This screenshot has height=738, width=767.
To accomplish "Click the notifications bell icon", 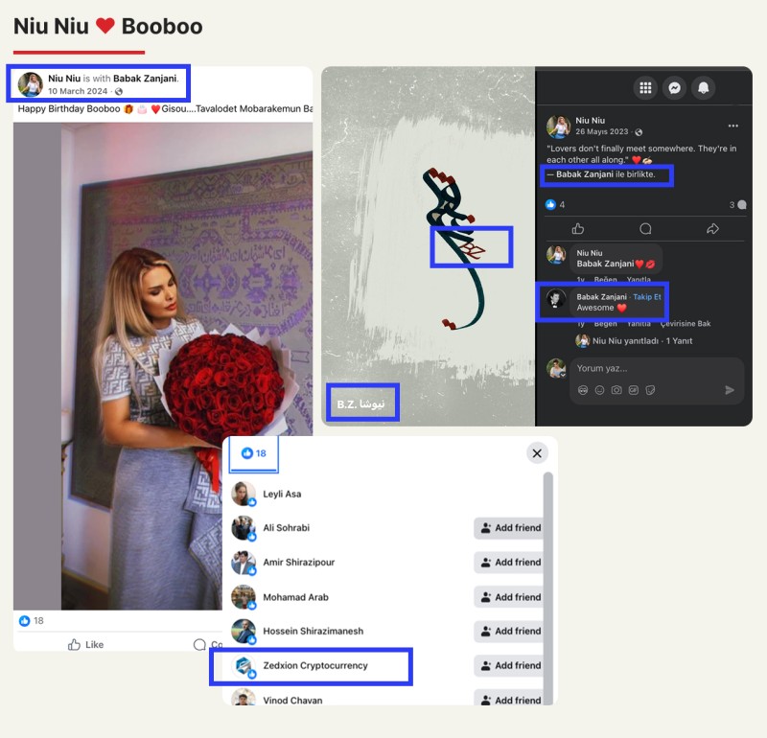I will [x=704, y=88].
